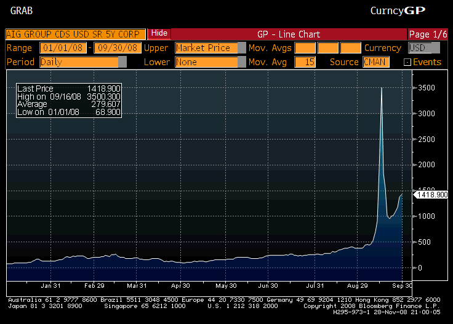
Task: Open the Upper Market Price dropdown arrow
Action: point(242,48)
